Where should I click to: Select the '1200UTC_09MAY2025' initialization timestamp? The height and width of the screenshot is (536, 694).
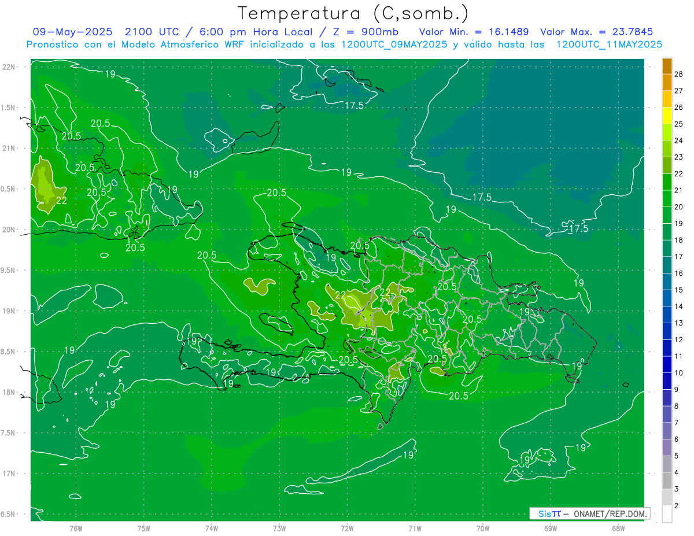pyautogui.click(x=394, y=45)
